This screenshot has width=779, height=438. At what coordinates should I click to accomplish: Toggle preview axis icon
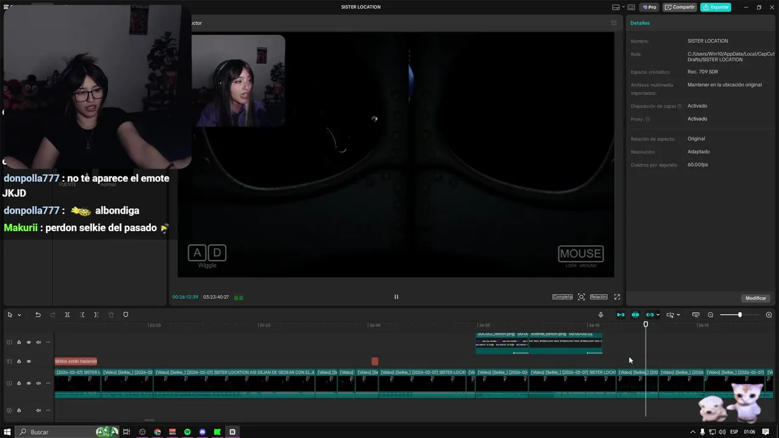click(669, 315)
